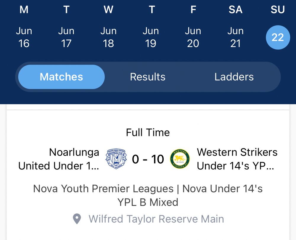This screenshot has width=296, height=240.
Task: Select Monday Jun 16
Action: tap(24, 37)
